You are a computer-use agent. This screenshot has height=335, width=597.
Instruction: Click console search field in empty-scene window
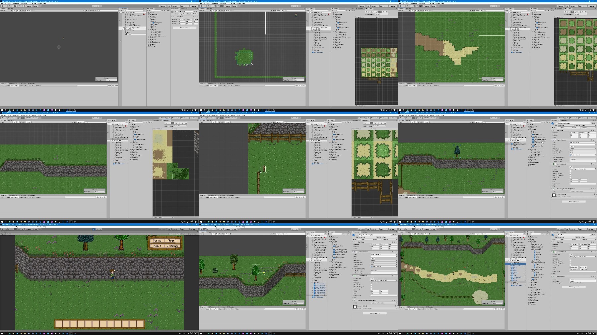click(92, 85)
